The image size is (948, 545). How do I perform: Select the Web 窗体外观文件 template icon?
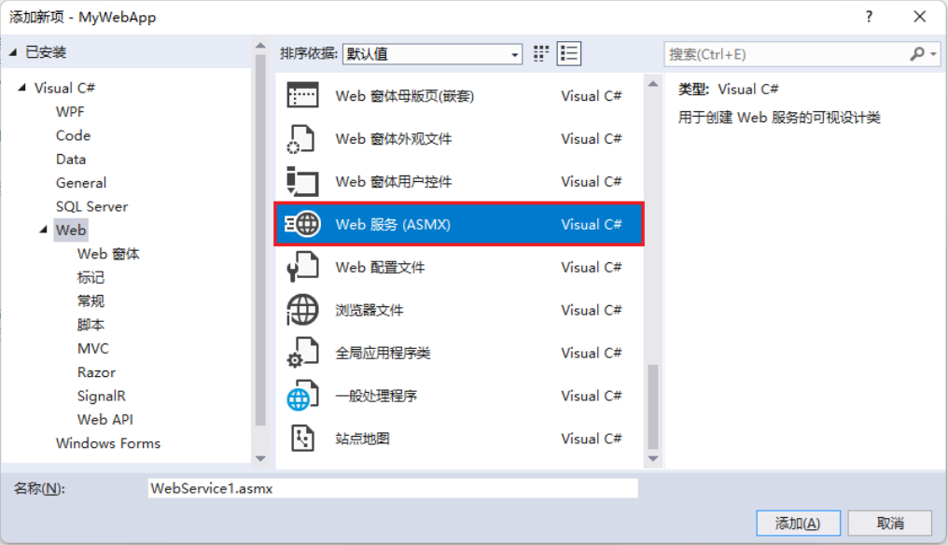pyautogui.click(x=301, y=139)
